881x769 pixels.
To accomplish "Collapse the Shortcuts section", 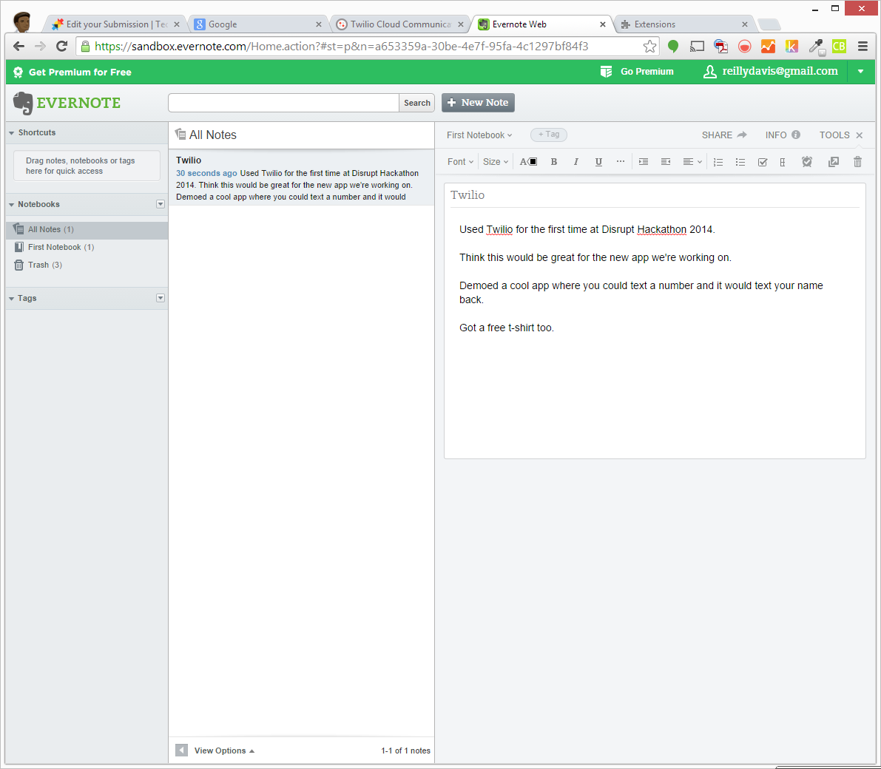I will tap(11, 133).
